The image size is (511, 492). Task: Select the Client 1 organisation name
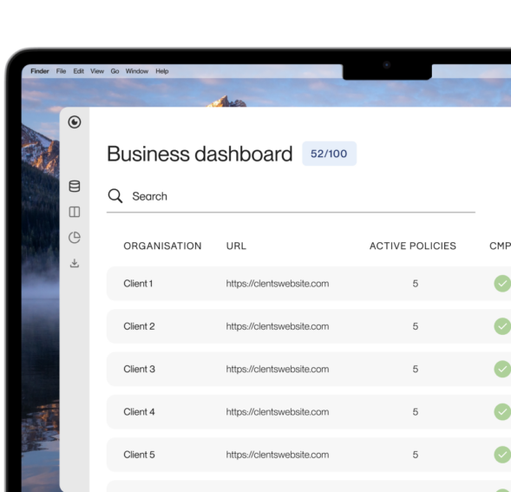click(x=138, y=284)
